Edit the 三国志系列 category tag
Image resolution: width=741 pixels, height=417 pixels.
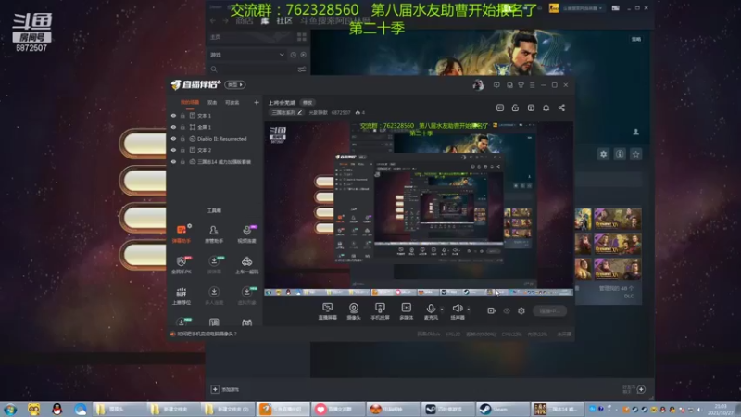click(x=287, y=112)
